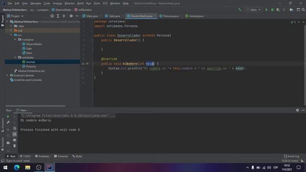Toggle the Favorites side tool window

2,144
